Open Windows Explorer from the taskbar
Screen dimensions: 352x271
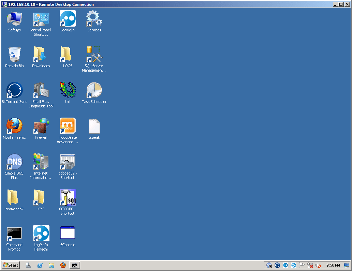coord(52,266)
